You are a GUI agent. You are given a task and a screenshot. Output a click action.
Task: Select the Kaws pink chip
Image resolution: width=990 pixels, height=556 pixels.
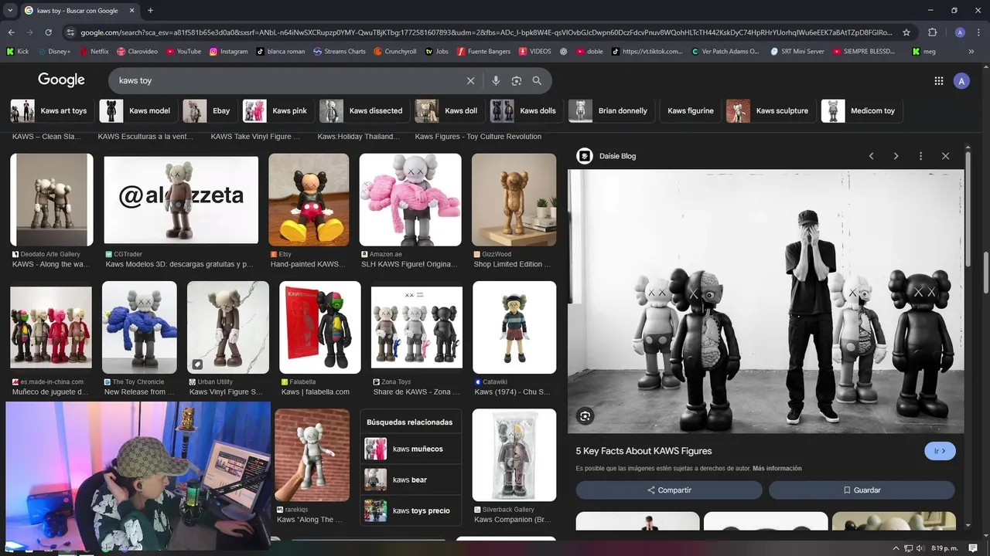click(277, 110)
